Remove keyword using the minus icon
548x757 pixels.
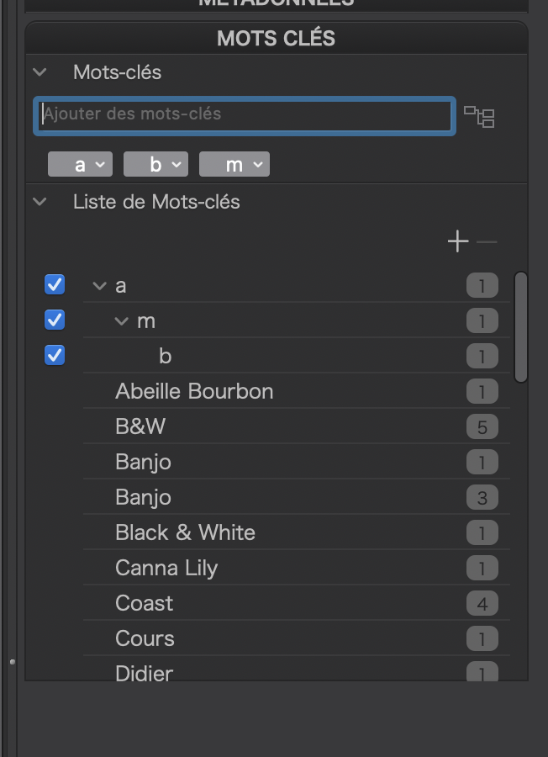[x=487, y=242]
